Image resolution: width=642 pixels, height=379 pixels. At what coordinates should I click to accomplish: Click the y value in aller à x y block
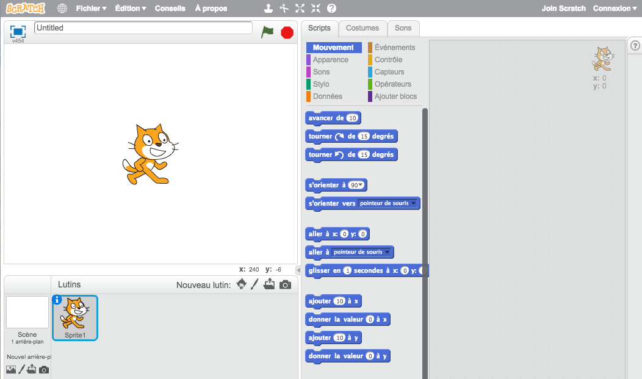point(362,234)
